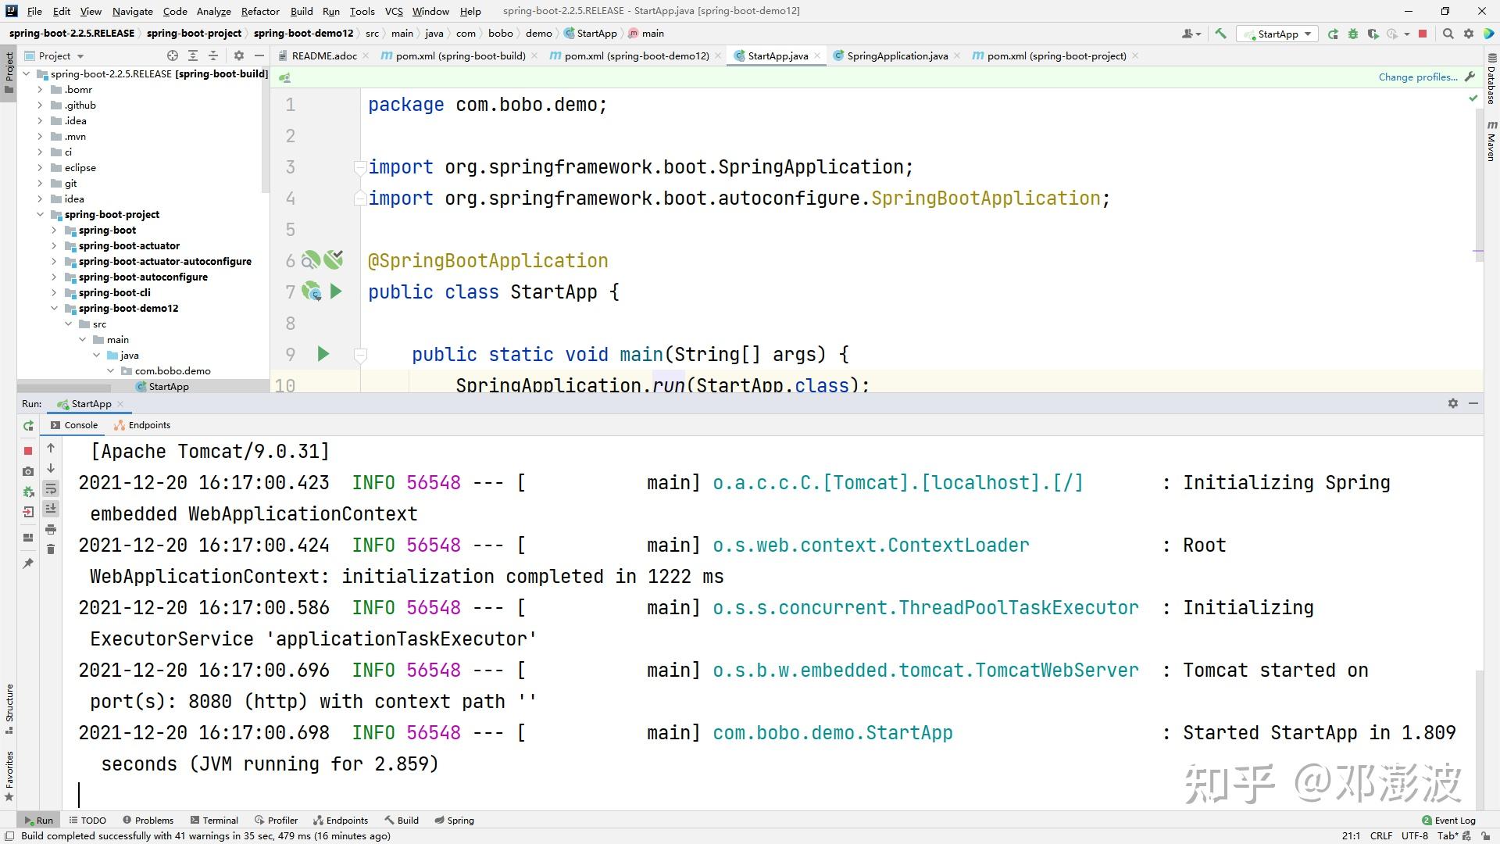Viewport: 1500px width, 844px height.
Task: Pin the StartApp run tab
Action: coord(28,561)
